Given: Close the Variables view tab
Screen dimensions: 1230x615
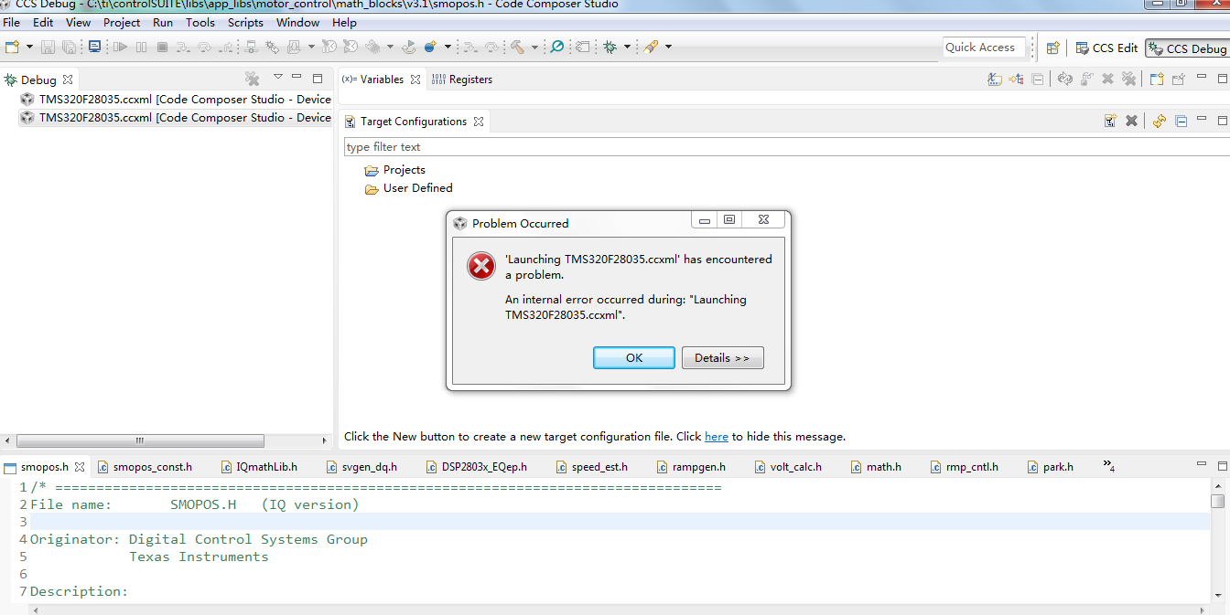Looking at the screenshot, I should 415,80.
